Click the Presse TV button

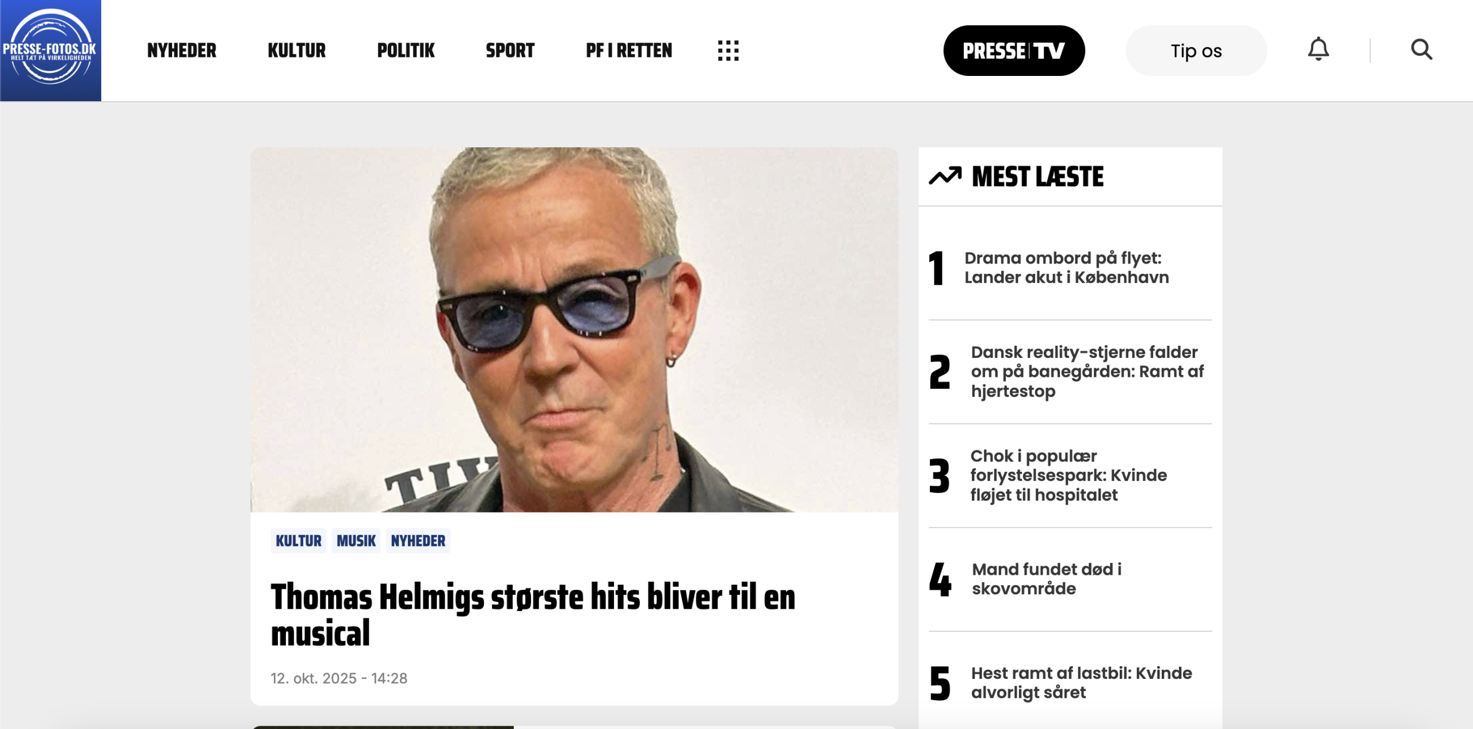(1014, 51)
